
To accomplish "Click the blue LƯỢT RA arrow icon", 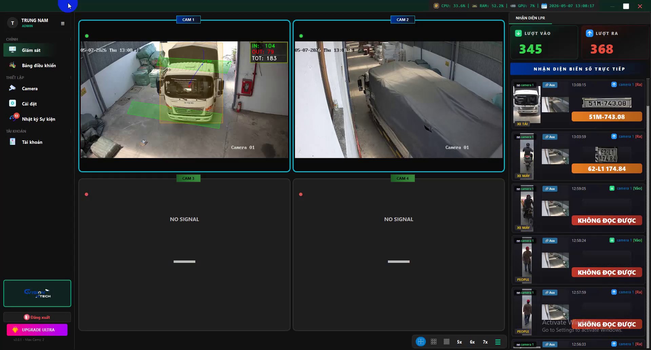I will [x=590, y=33].
